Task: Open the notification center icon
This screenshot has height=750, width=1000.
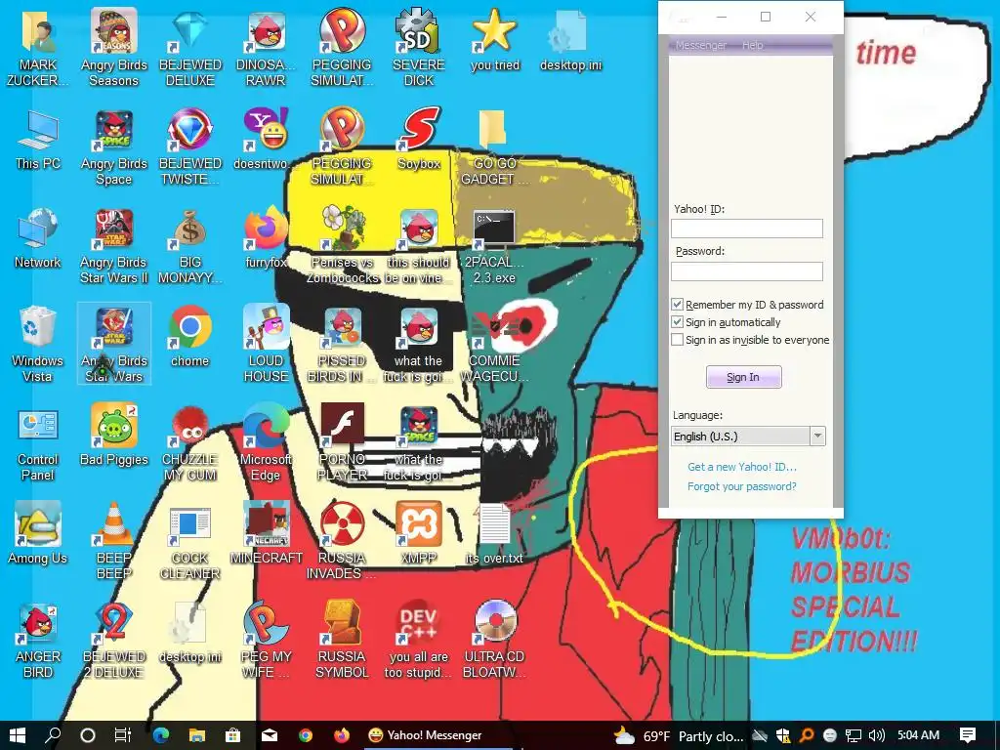Action: pos(967,735)
